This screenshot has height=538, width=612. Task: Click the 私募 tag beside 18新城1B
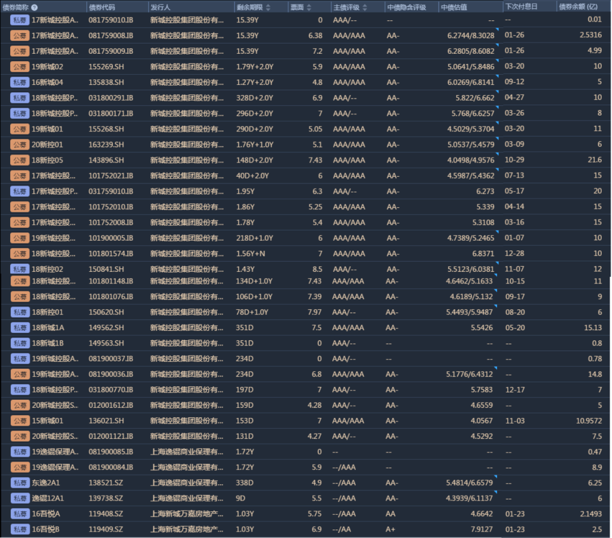[20, 343]
